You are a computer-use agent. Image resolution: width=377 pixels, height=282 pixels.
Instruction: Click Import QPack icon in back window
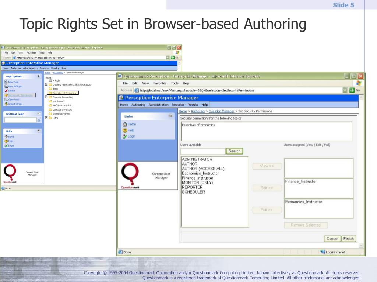[6, 104]
